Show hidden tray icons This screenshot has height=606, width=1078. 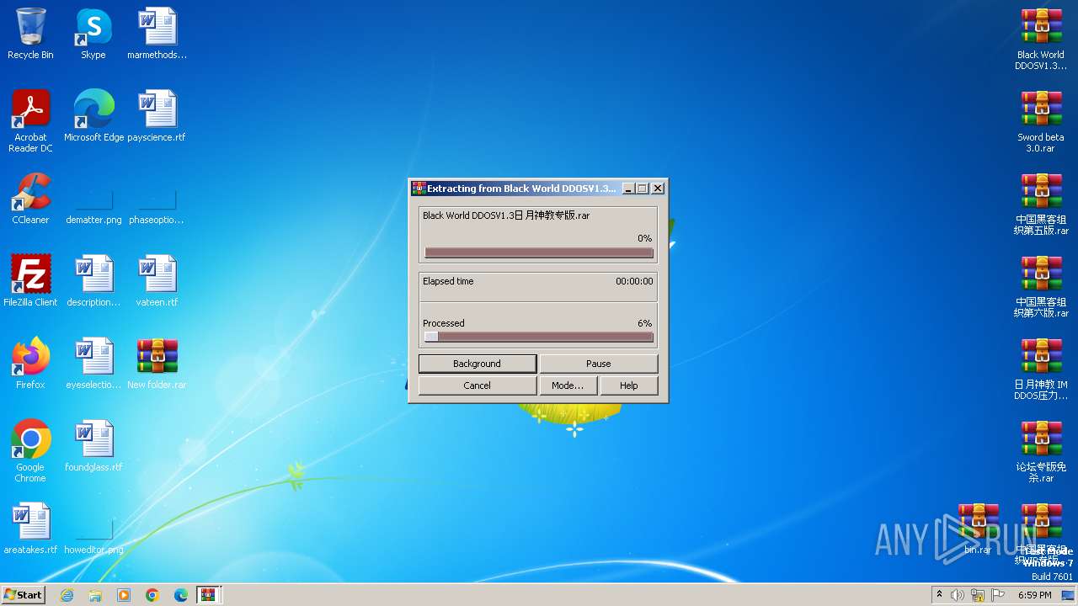[939, 595]
